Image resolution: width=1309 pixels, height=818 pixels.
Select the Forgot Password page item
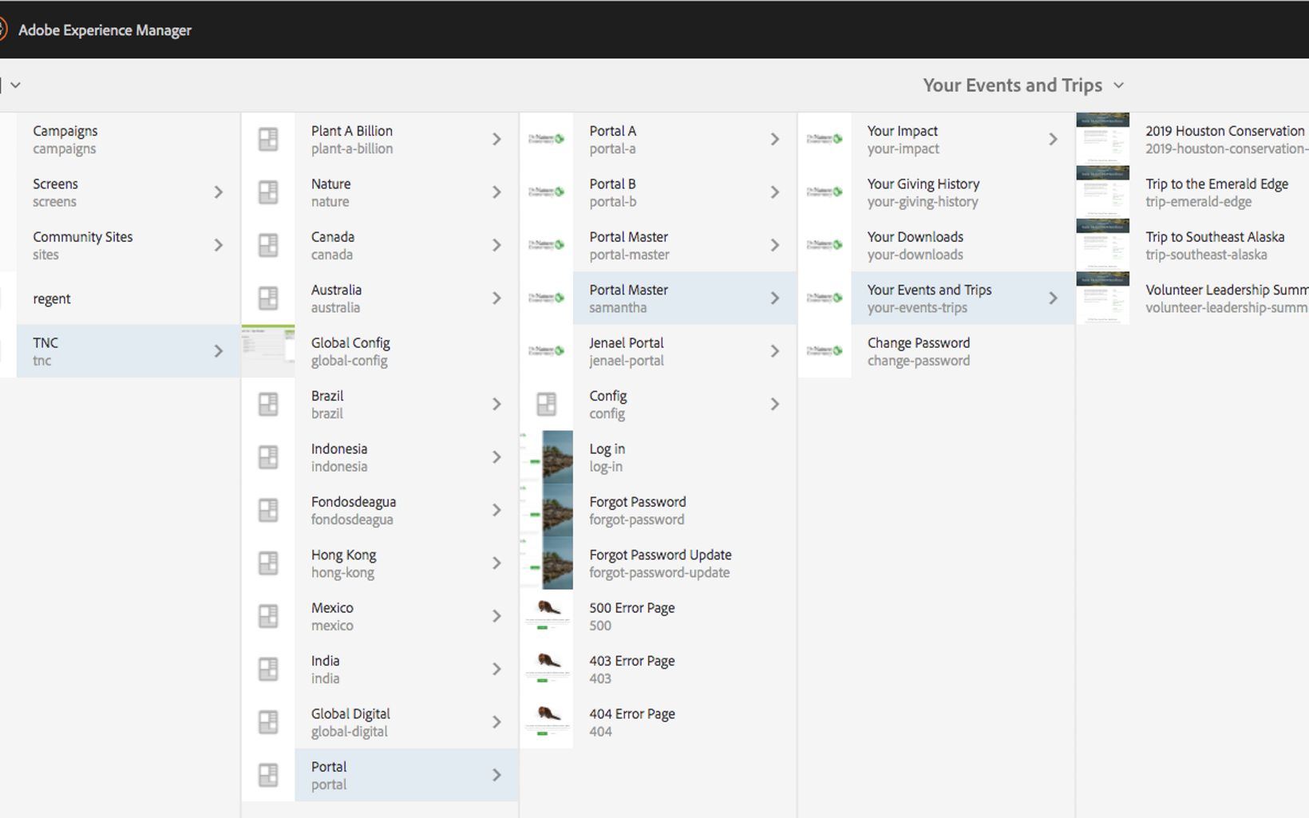coord(637,511)
